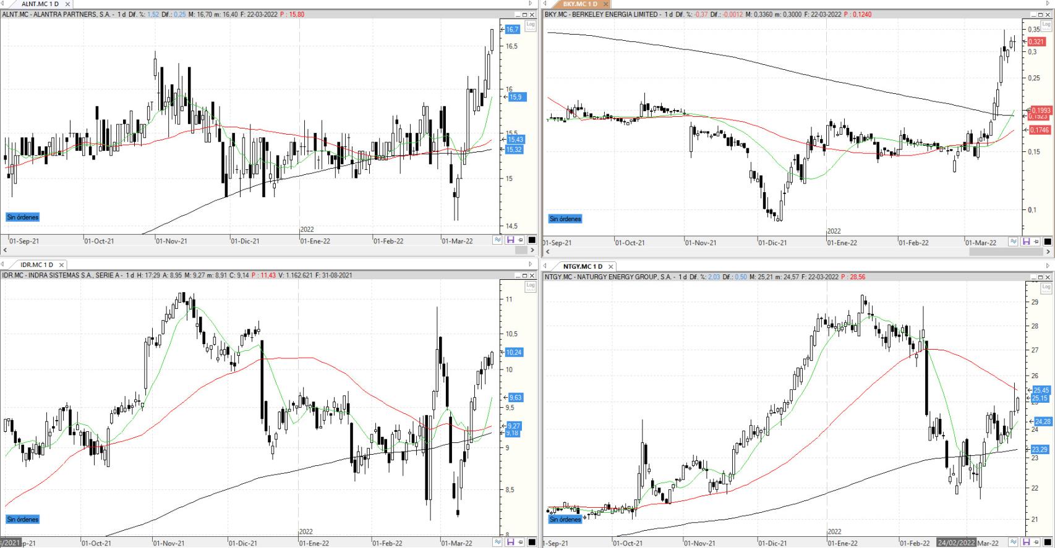
Task: Maximize the ALNT.MC chart window
Action: pos(524,14)
